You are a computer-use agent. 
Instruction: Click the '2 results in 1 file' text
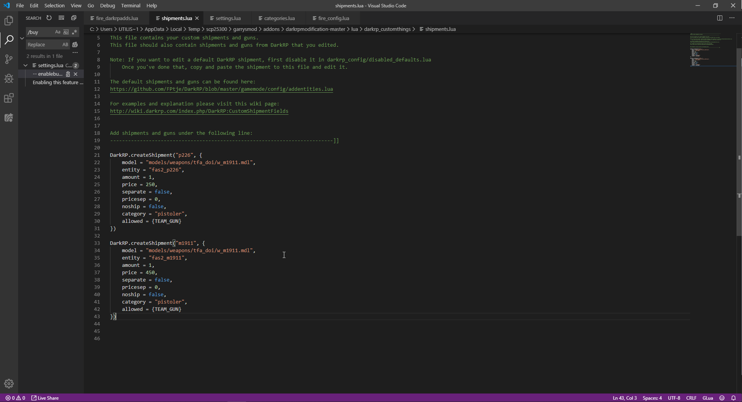(x=44, y=56)
